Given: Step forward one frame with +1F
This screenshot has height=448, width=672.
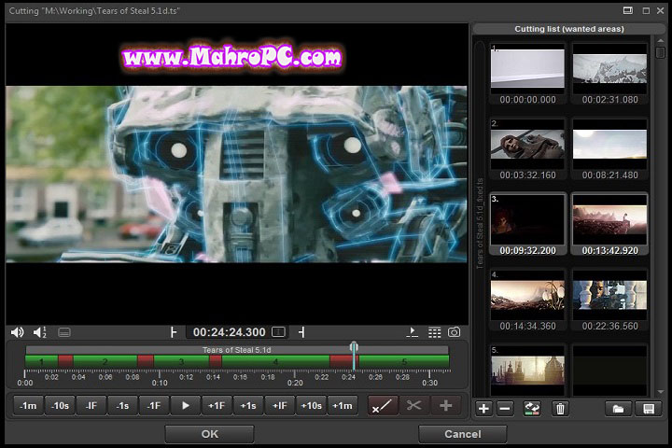Looking at the screenshot, I should (x=217, y=406).
